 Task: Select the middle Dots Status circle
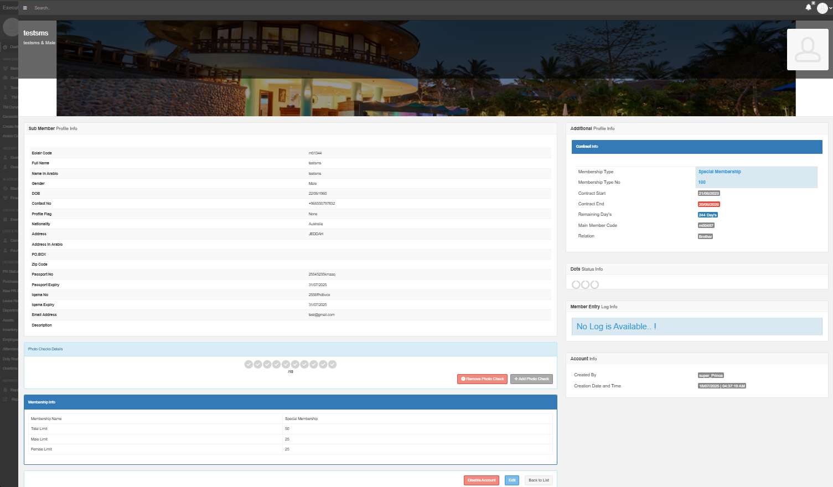[585, 284]
